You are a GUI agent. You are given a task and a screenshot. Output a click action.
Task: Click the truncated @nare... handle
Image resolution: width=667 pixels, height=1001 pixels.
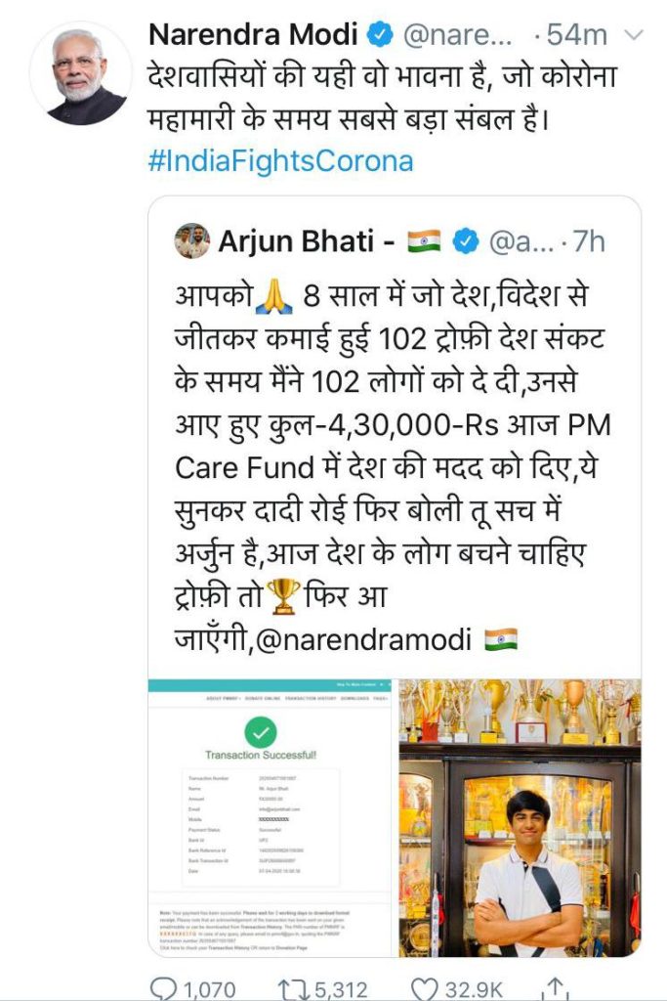pyautogui.click(x=457, y=36)
